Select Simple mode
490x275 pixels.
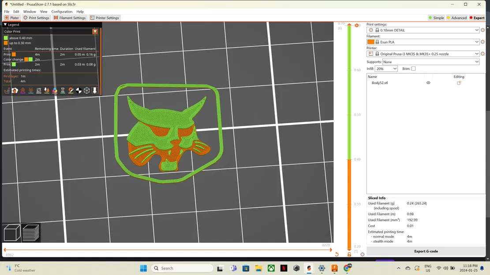point(436,18)
